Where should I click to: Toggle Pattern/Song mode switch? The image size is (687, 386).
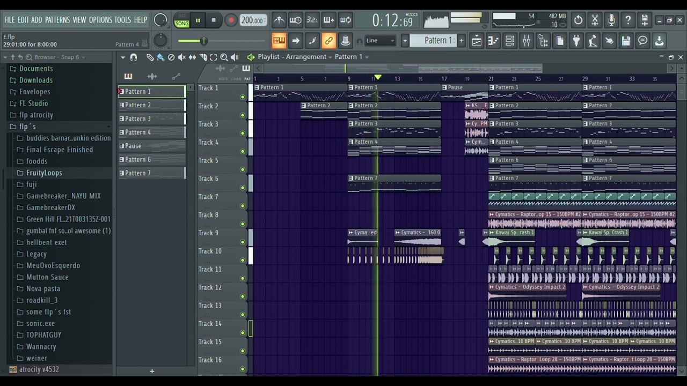coord(181,20)
